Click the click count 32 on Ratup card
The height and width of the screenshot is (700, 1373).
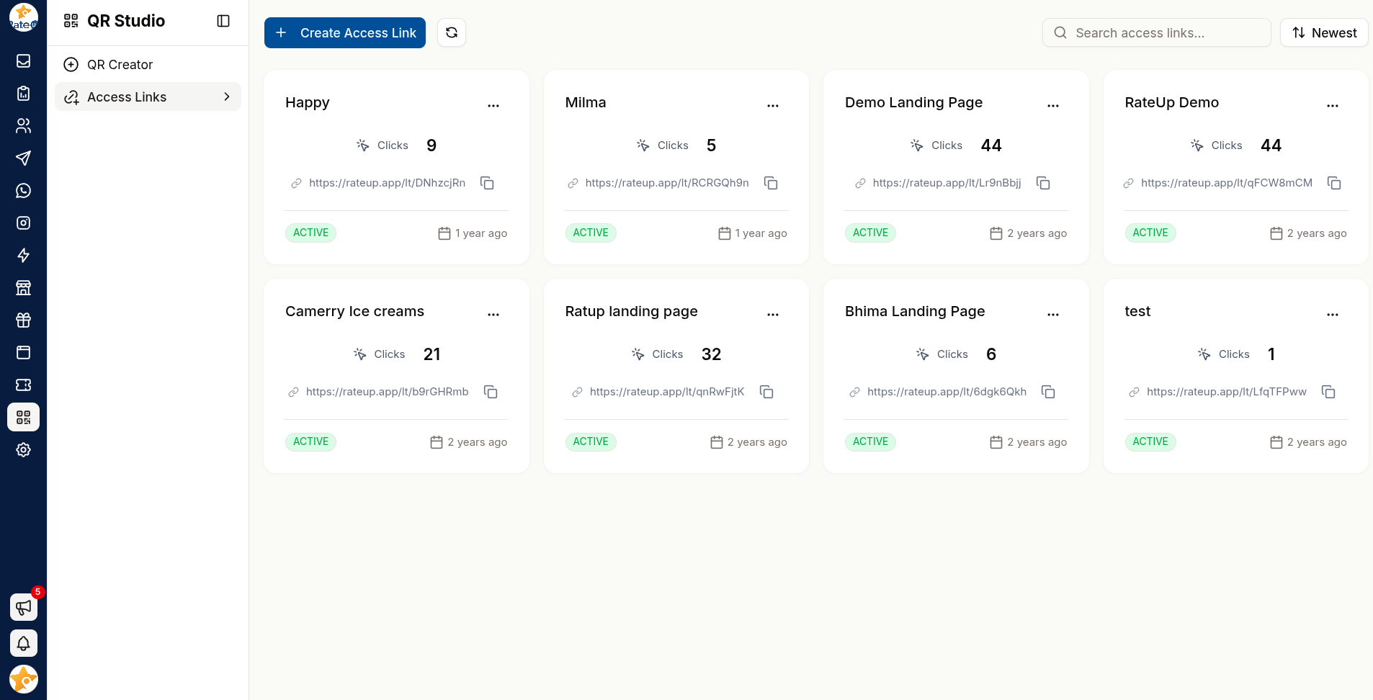coord(711,354)
